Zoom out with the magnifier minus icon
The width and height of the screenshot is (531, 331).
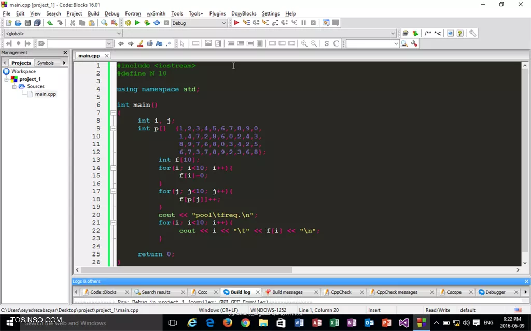pos(314,43)
